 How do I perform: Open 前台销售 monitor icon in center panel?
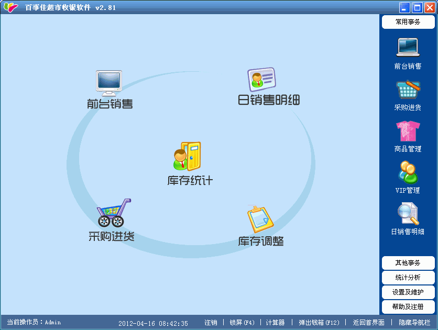point(109,83)
